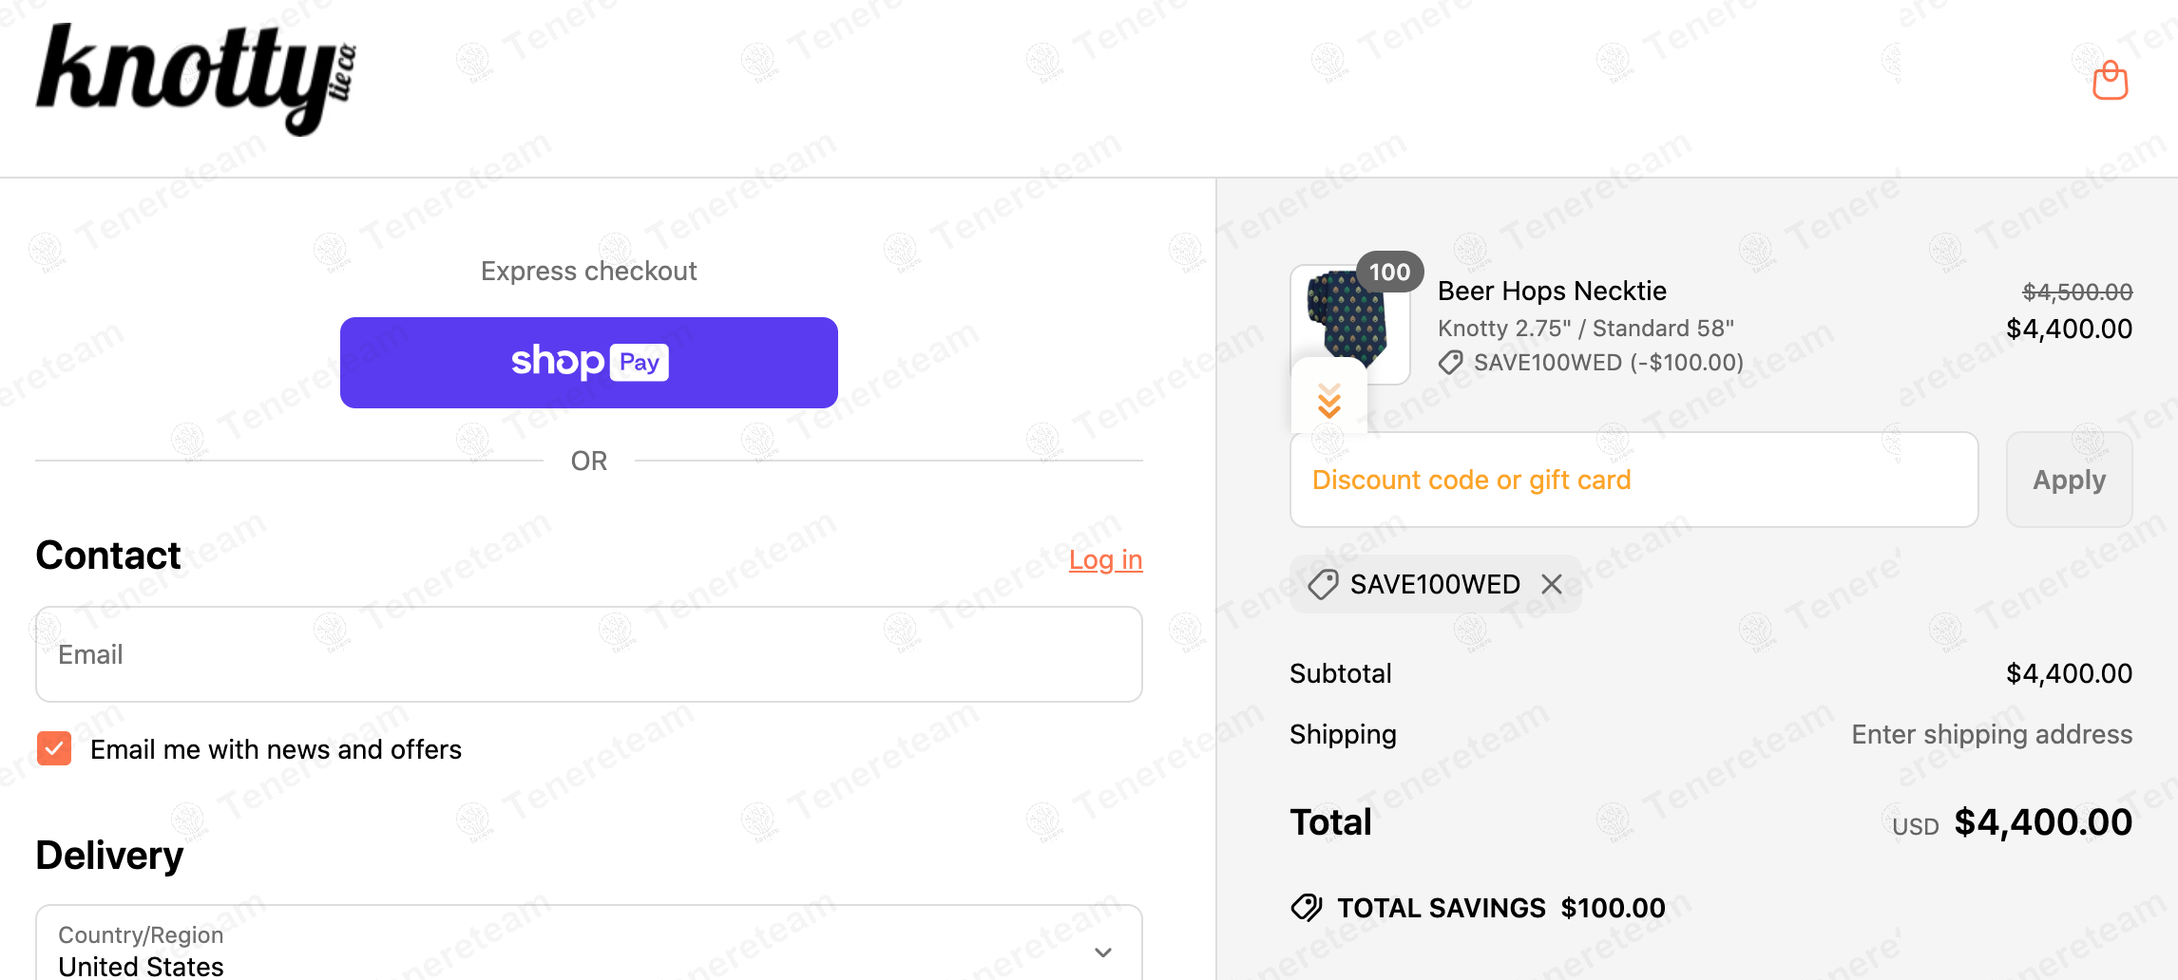
Task: Click the double chevron scroll-down icon
Action: point(1329,401)
